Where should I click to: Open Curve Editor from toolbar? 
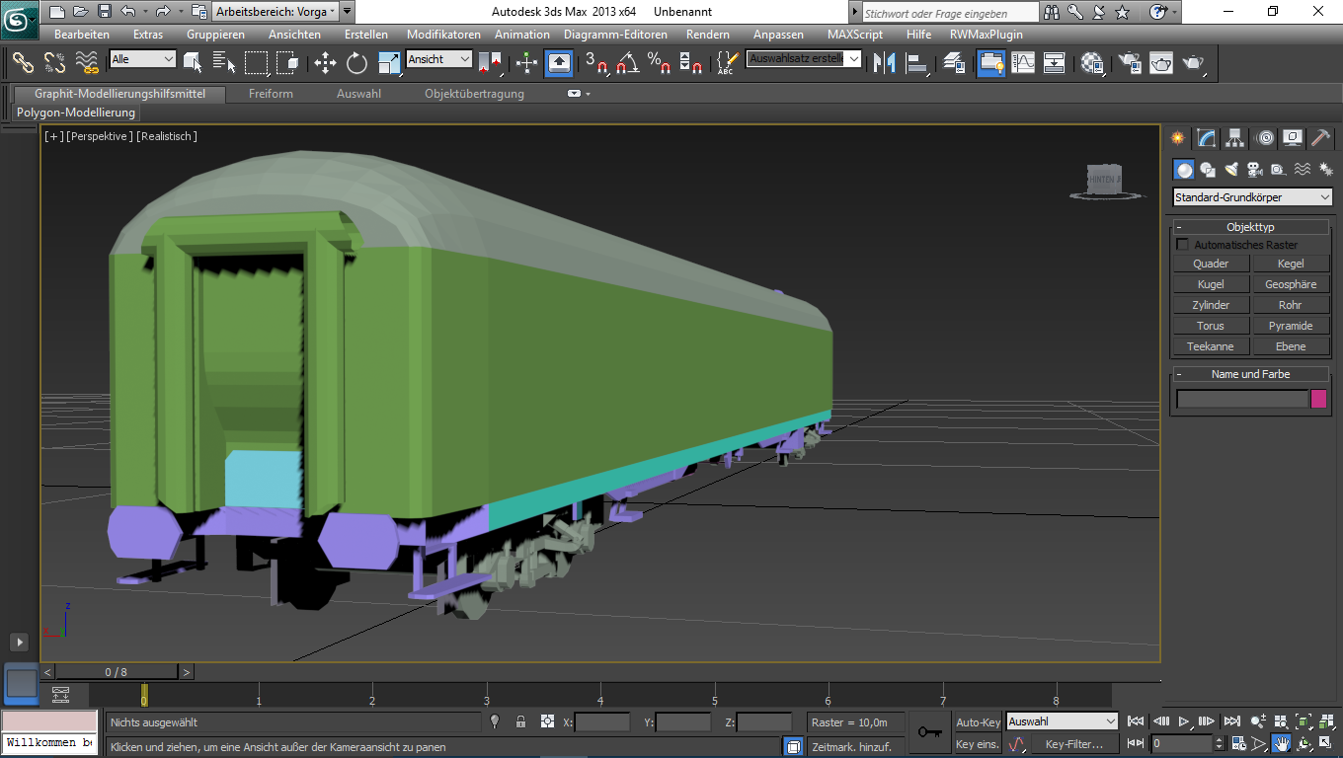[x=1023, y=63]
